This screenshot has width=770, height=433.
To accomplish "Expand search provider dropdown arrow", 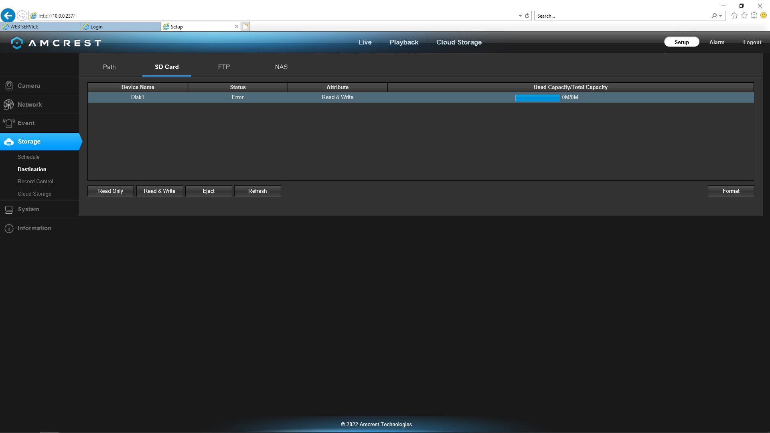I will 721,16.
